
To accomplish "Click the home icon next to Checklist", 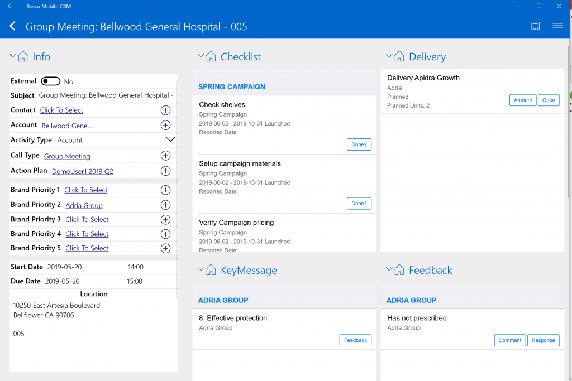I will click(x=211, y=56).
